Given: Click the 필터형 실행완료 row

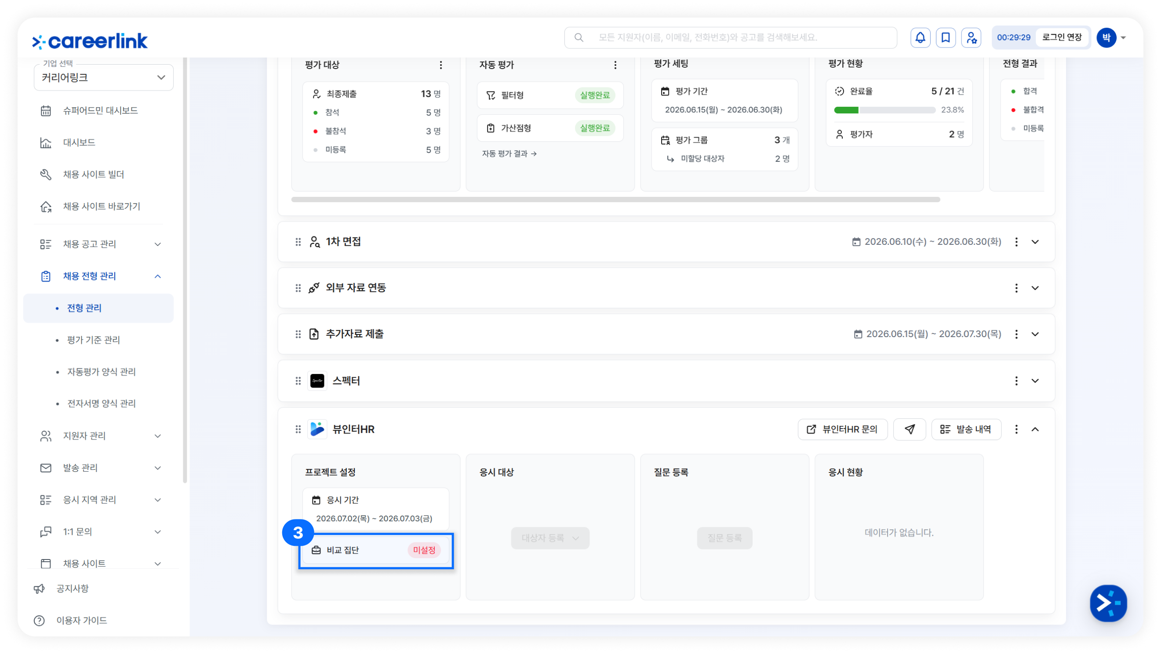Looking at the screenshot, I should (550, 95).
